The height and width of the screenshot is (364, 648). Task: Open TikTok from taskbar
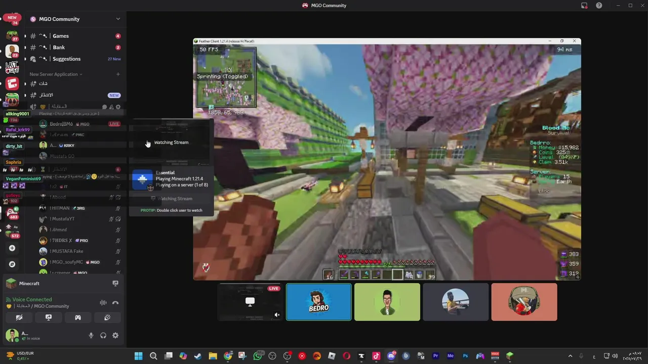376,356
